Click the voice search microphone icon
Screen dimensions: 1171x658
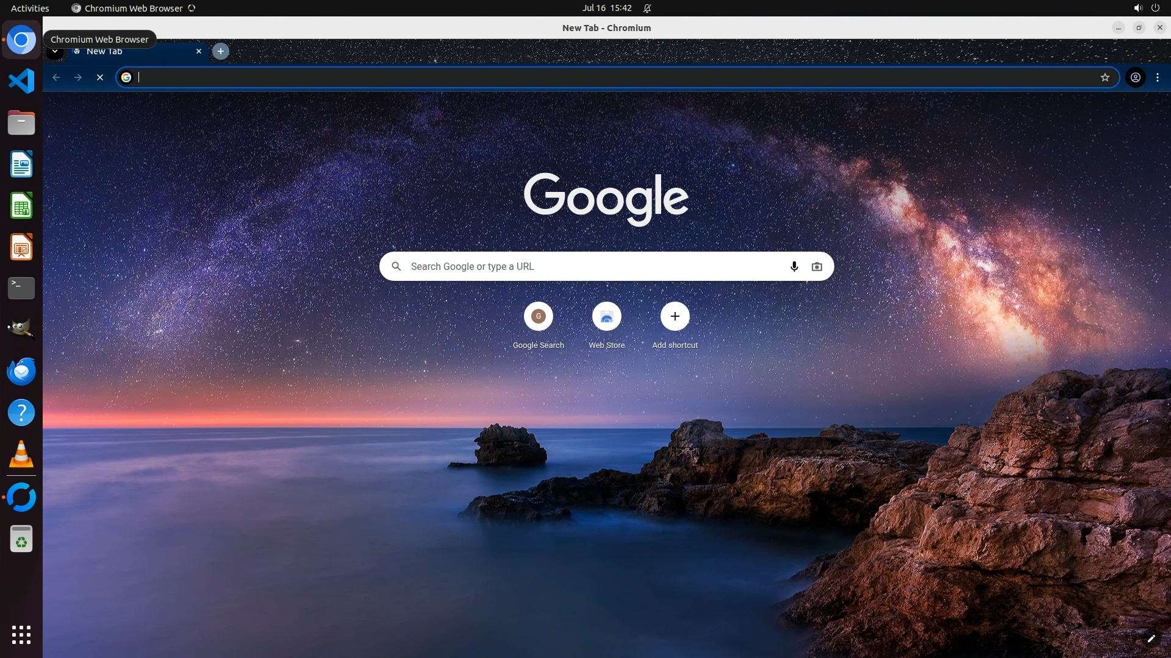coord(794,266)
